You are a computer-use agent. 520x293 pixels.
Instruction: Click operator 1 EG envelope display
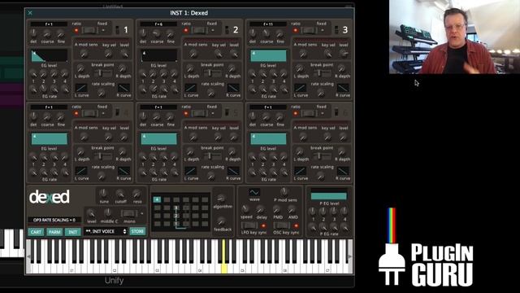49,56
